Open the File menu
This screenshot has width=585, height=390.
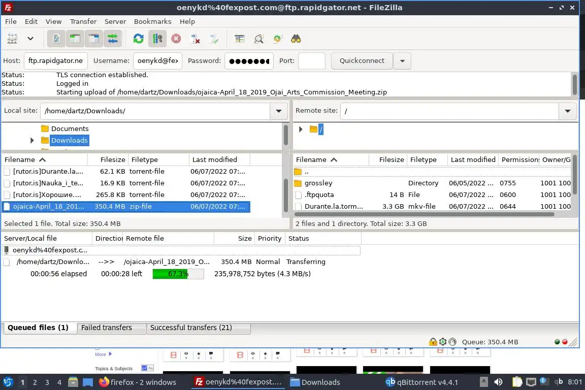click(11, 21)
